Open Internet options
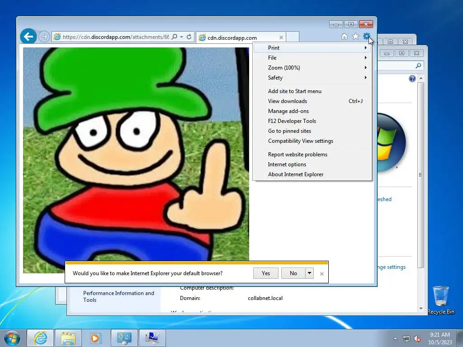This screenshot has height=347, width=463. coord(312,164)
